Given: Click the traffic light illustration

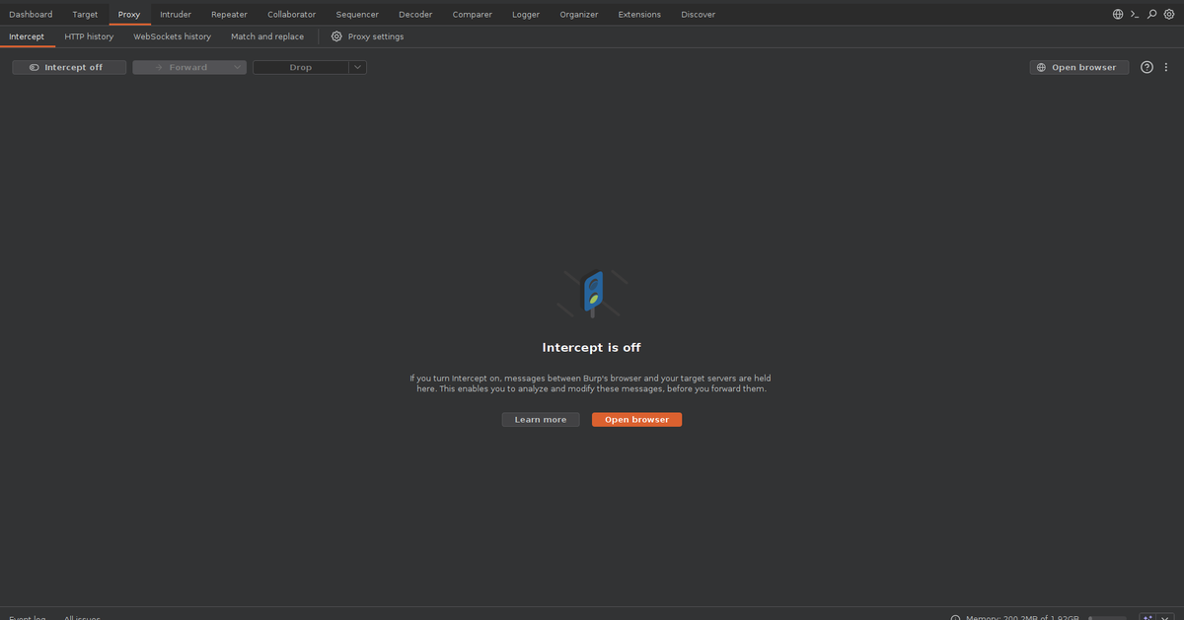Looking at the screenshot, I should pos(592,293).
